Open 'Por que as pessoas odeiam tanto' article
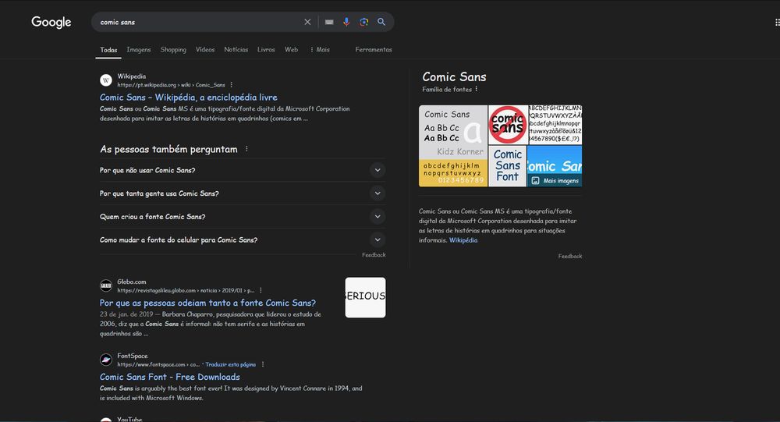This screenshot has width=780, height=422. pyautogui.click(x=207, y=303)
